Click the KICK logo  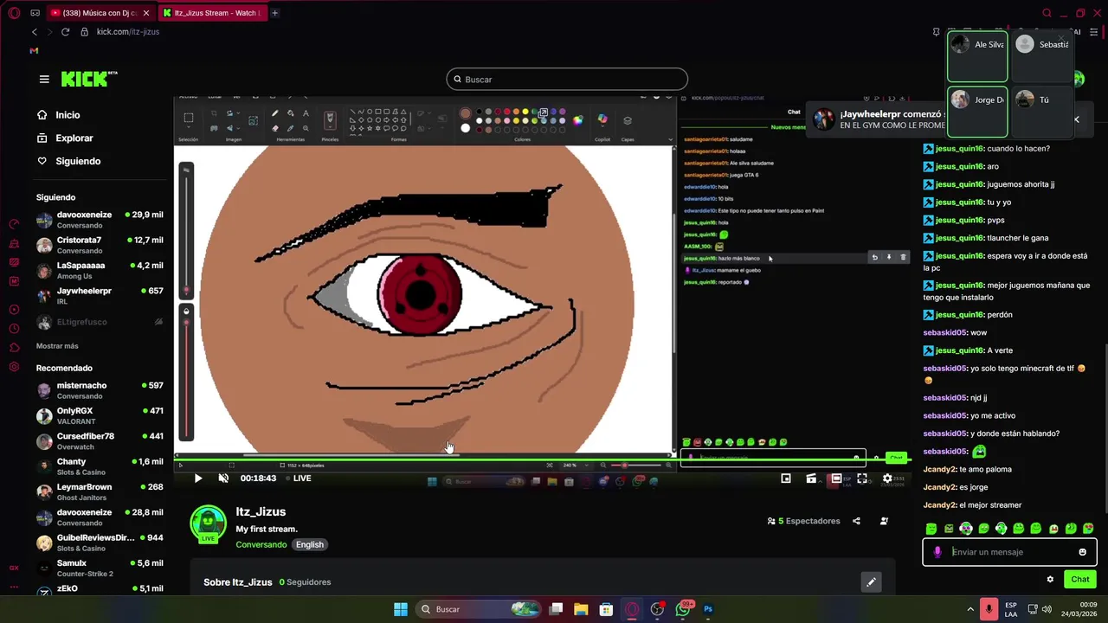89,79
